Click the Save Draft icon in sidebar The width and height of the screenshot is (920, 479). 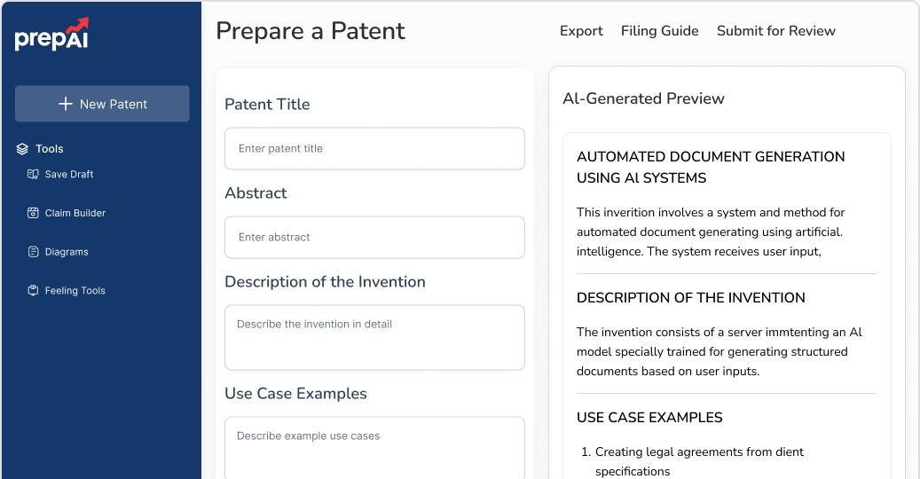click(33, 175)
